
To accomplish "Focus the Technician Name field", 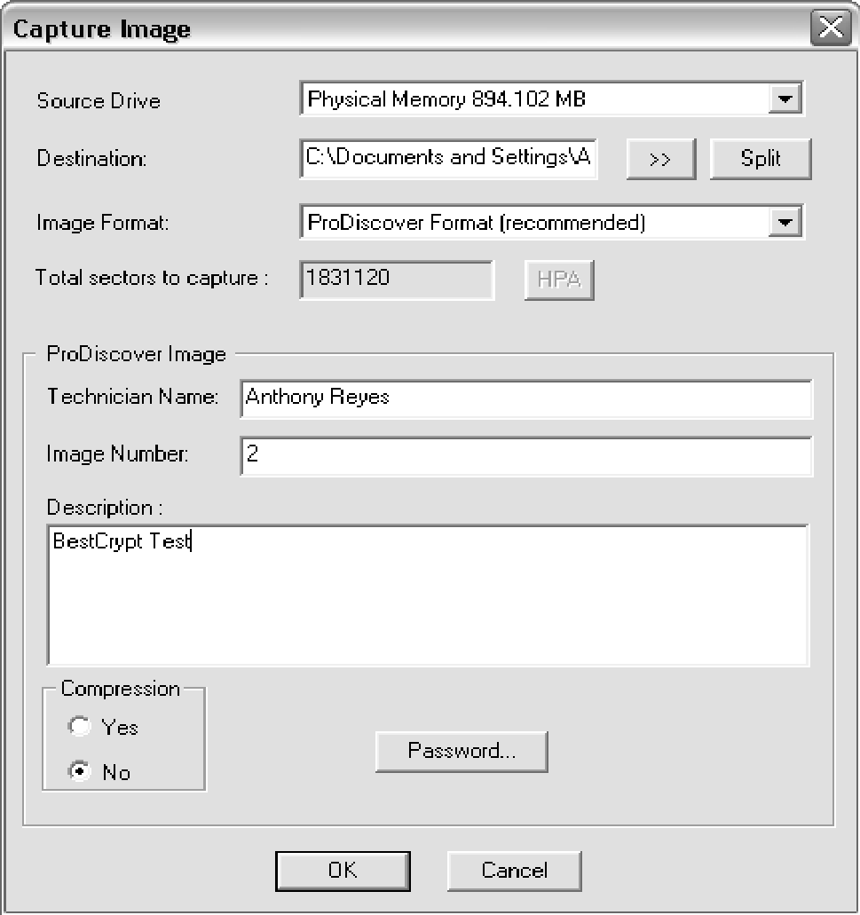I will point(525,398).
